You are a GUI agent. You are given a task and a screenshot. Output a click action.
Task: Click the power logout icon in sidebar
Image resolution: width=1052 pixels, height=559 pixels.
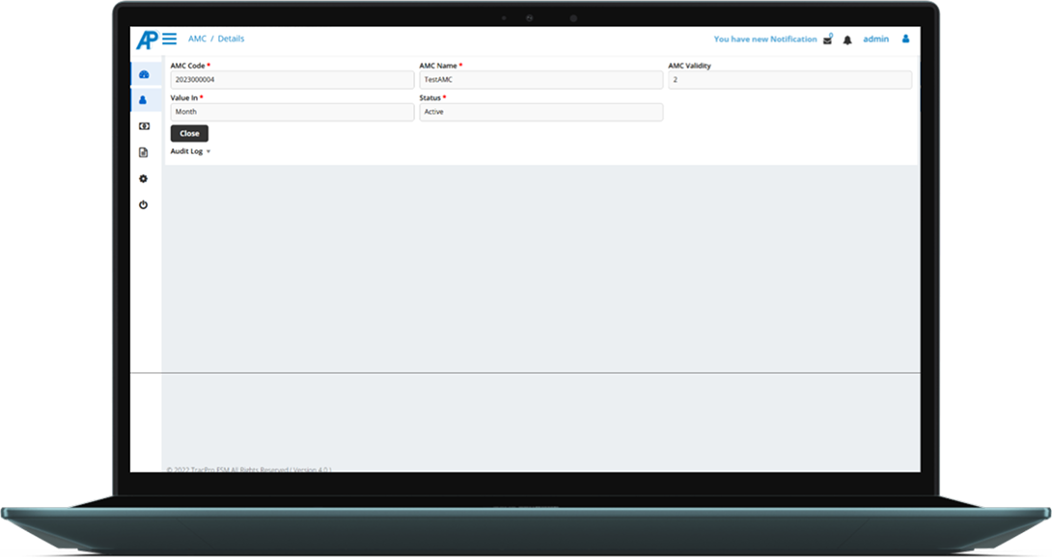(144, 204)
